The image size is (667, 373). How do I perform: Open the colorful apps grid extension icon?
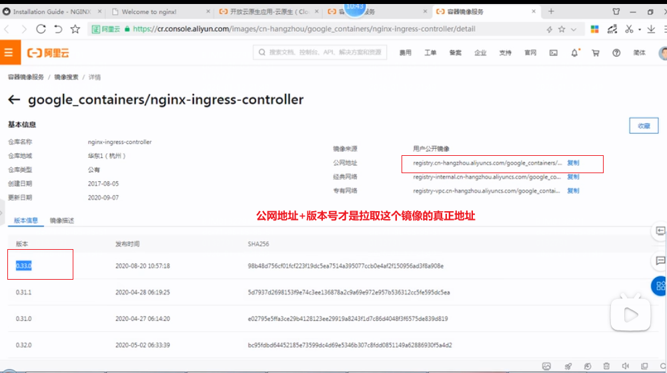595,29
